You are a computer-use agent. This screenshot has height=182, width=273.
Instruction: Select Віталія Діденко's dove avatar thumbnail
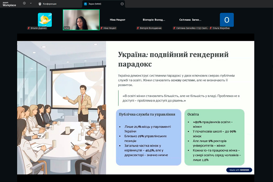click(x=45, y=20)
